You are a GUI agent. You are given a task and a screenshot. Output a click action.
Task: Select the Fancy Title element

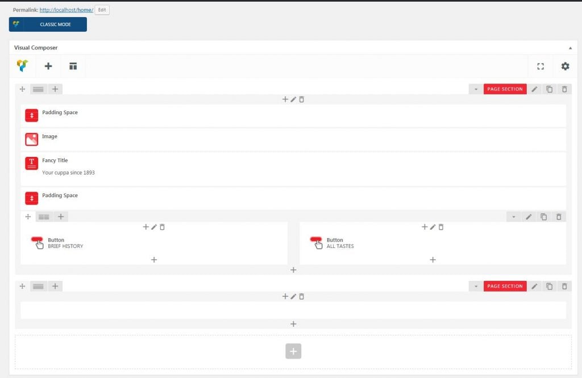(55, 161)
